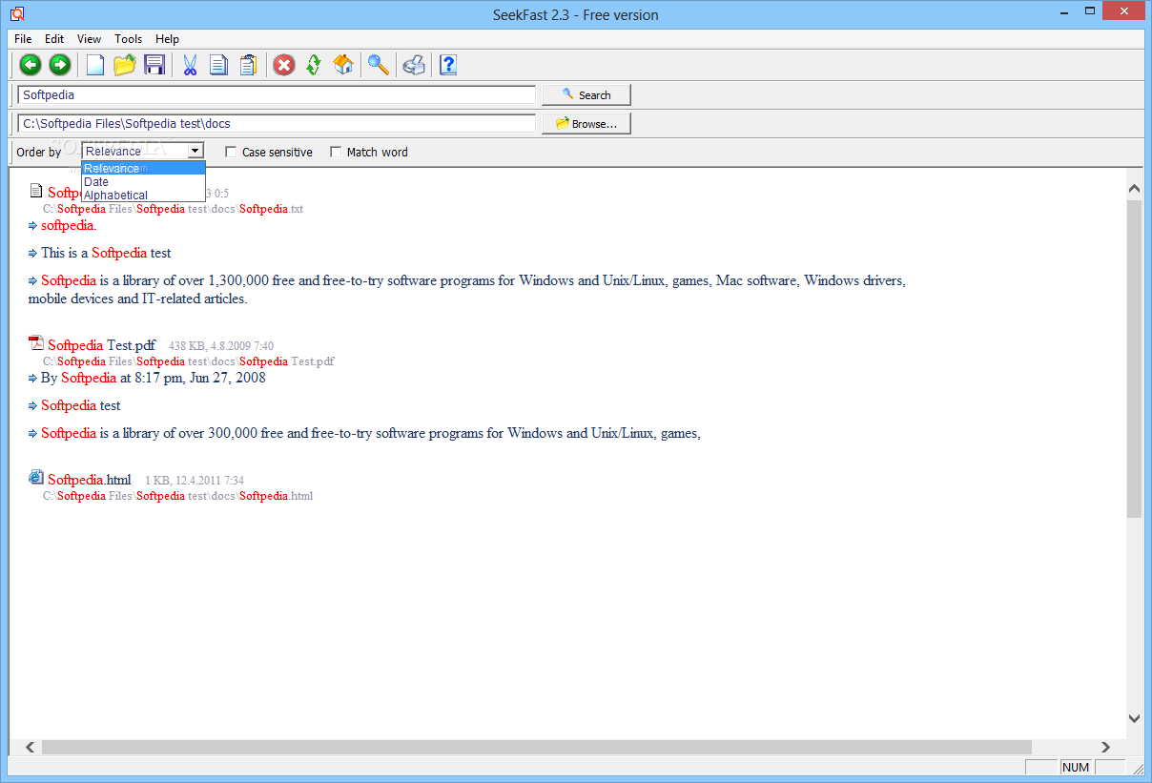Click arrow bullet before 'By Softpedia at 8:17 pm'
Viewport: 1152px width, 783px height.
click(33, 379)
